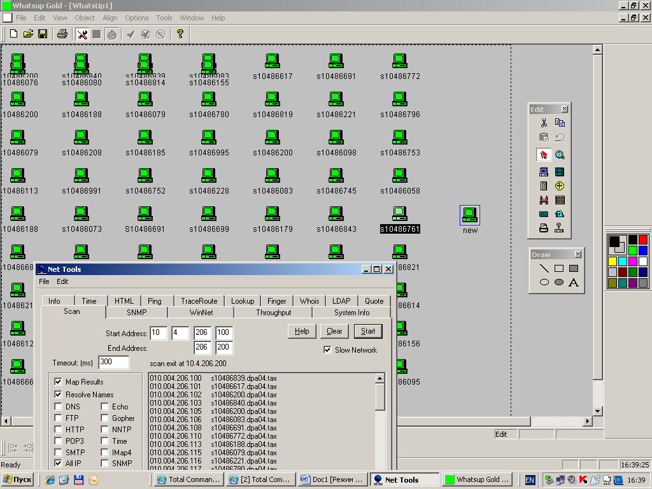The image size is (652, 489).
Task: Pick the yellow router icon in Edit palette
Action: pyautogui.click(x=560, y=186)
